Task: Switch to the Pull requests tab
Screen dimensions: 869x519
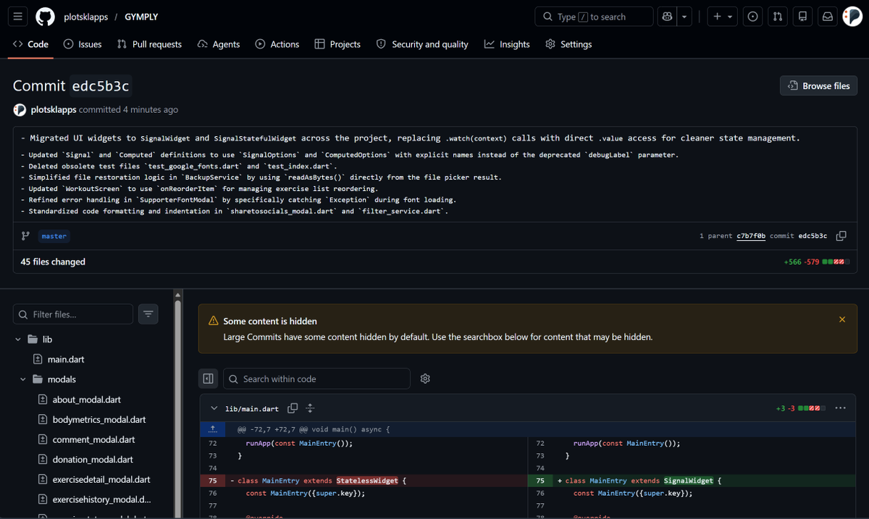Action: pos(149,44)
